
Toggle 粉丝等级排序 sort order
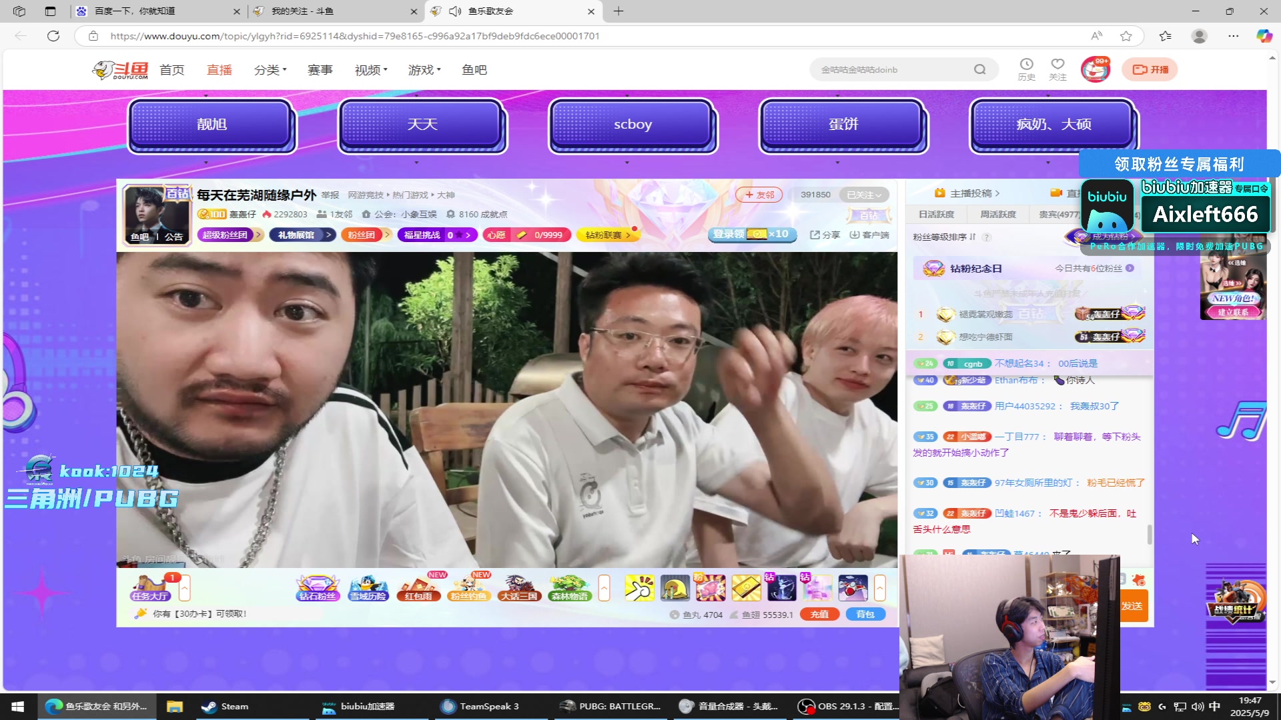click(x=944, y=237)
